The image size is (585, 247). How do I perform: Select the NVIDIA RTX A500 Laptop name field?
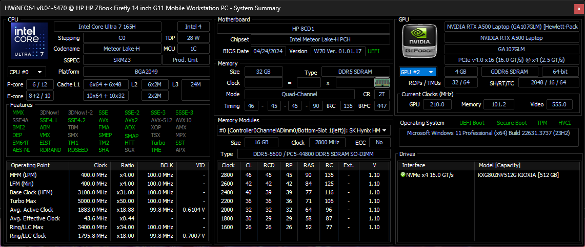click(511, 38)
